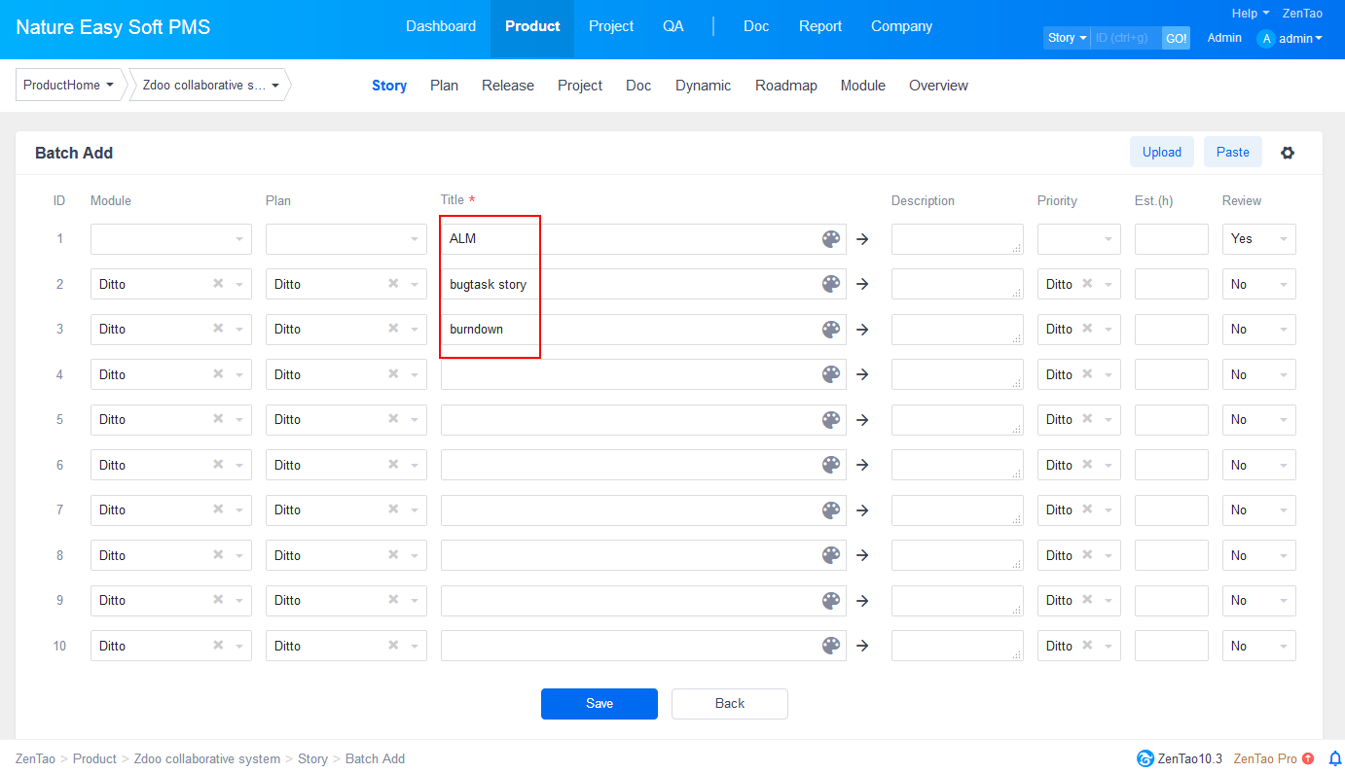Click the title input field in row 4
The image size is (1345, 773).
click(x=628, y=374)
